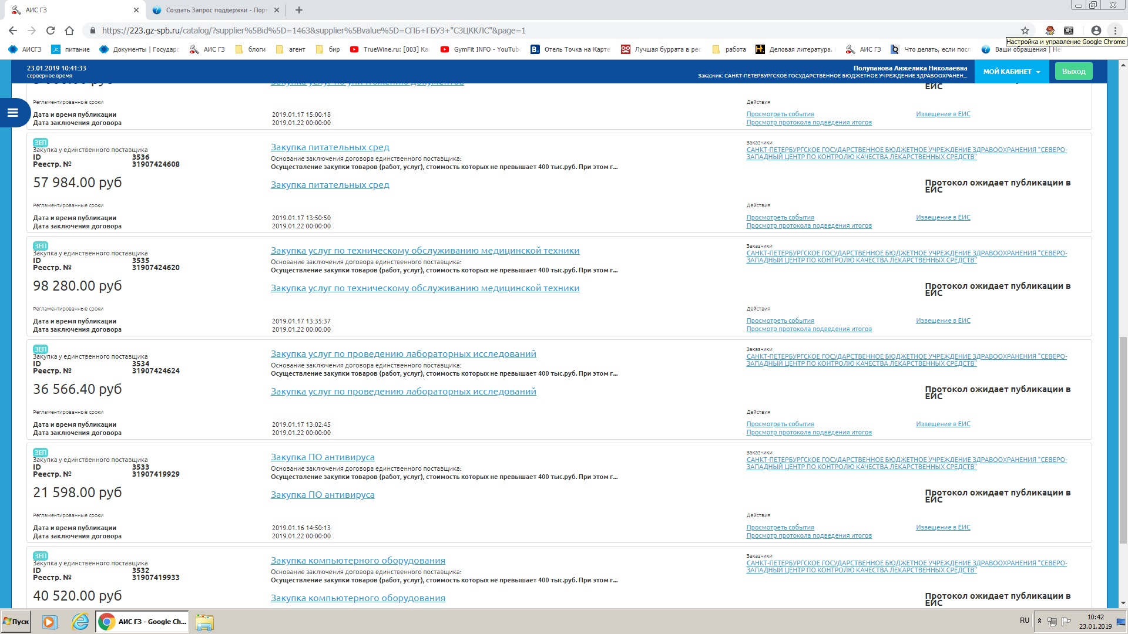Viewport: 1128px width, 634px height.
Task: Click the green Выход button
Action: click(1073, 72)
